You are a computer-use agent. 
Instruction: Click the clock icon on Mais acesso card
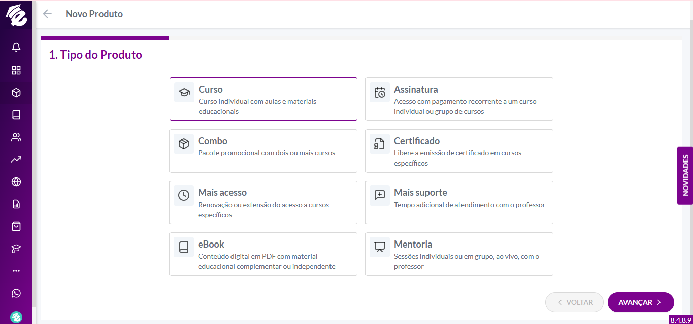[x=184, y=195]
